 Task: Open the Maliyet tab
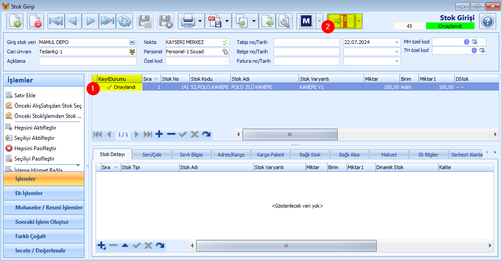click(389, 155)
